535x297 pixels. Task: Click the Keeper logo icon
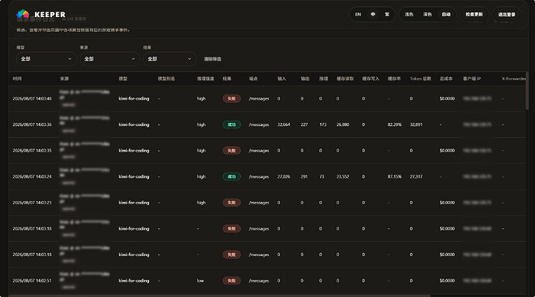point(22,14)
